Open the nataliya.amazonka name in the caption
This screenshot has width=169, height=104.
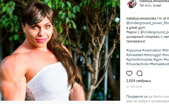tap(141, 18)
